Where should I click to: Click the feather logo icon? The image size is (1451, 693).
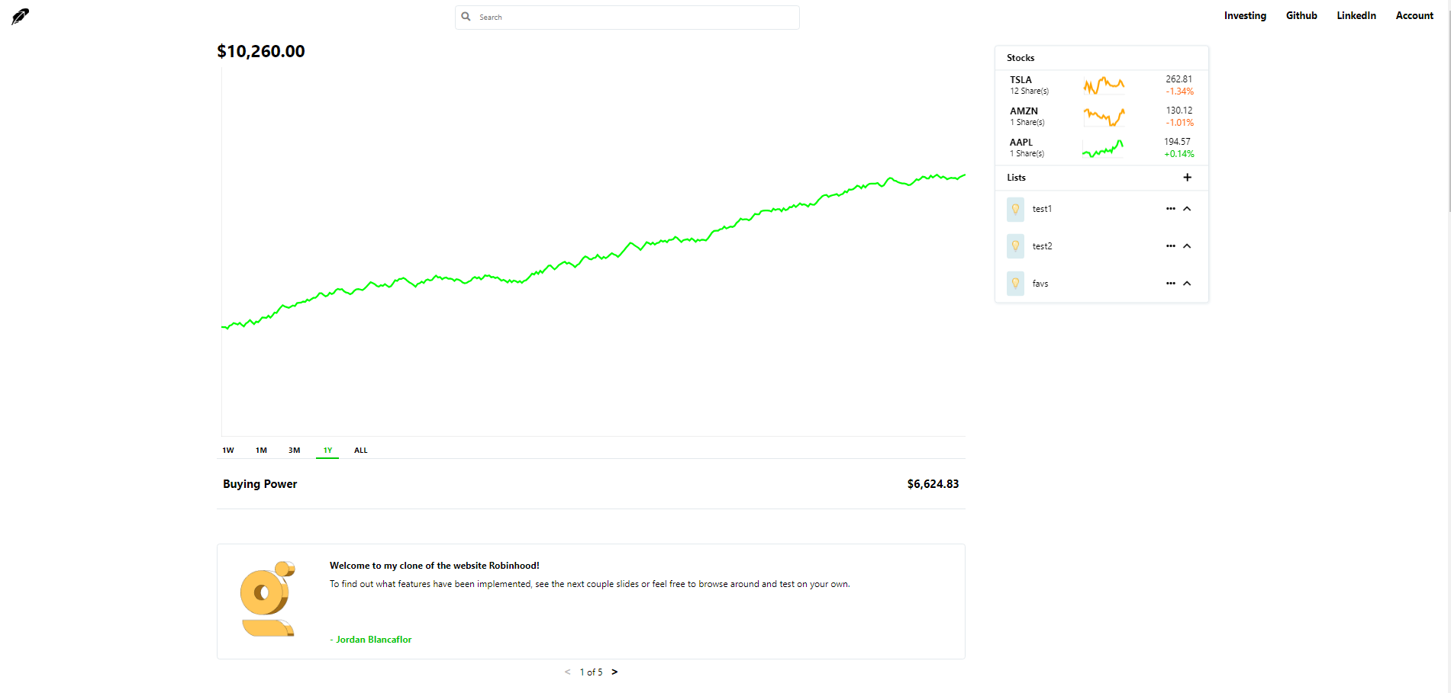pos(20,16)
